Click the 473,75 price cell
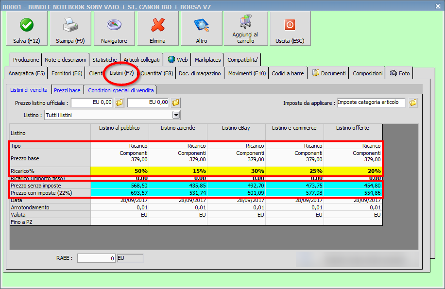The height and width of the screenshot is (289, 445). [x=294, y=186]
